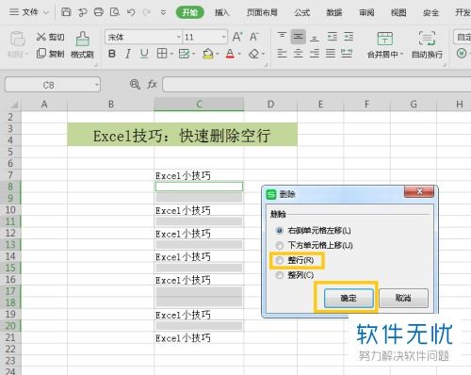471x375 pixels.
Task: Open Print Preview icon in quick toolbar
Action: (x=115, y=12)
